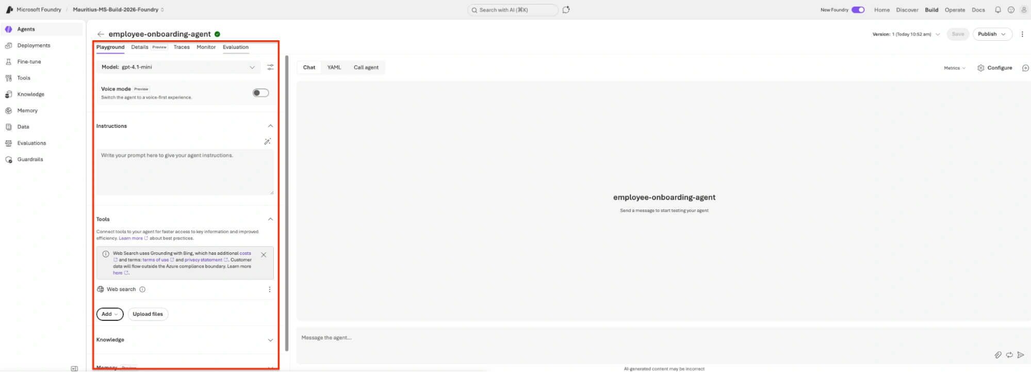The image size is (1031, 372).
Task: Go to Home in the top navigation
Action: [882, 10]
